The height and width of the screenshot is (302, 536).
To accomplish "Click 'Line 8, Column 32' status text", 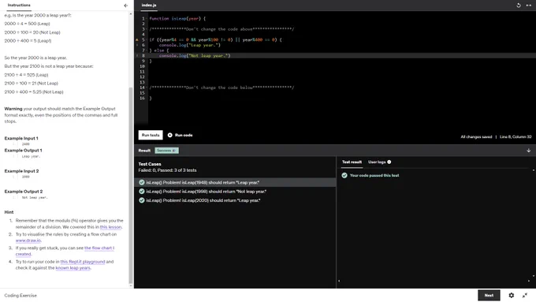I will coord(516,136).
